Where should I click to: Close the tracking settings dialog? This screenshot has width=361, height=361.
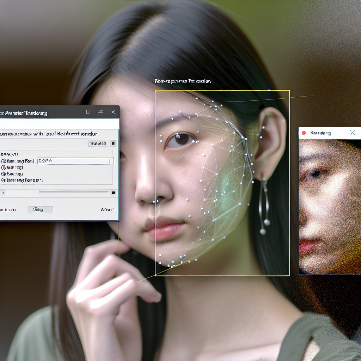[x=113, y=112]
